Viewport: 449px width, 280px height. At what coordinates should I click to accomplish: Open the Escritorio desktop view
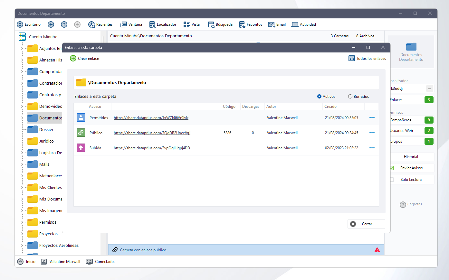click(29, 24)
